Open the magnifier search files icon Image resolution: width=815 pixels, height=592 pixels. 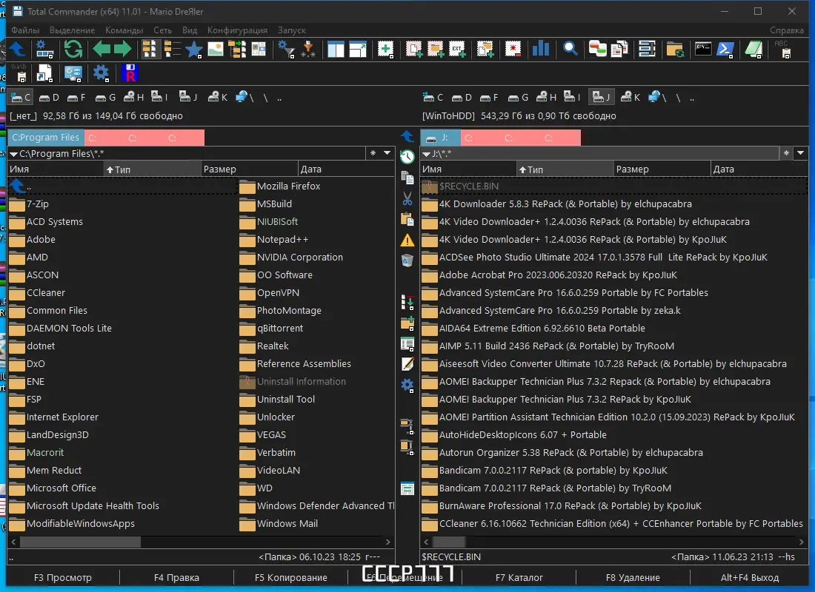pyautogui.click(x=570, y=50)
